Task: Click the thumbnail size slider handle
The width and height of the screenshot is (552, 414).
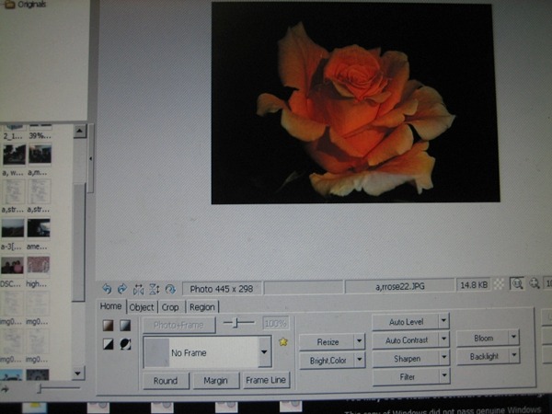Action: tap(40, 388)
